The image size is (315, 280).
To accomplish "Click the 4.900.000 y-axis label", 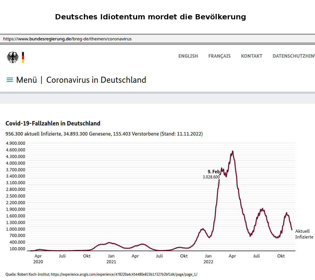I will [16, 143].
